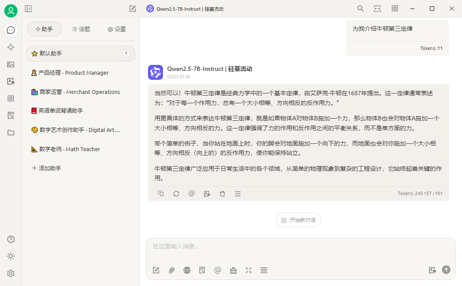The height and width of the screenshot is (286, 462).
Task: Toggle the theme switch in bottom sidebar
Action: (11, 256)
